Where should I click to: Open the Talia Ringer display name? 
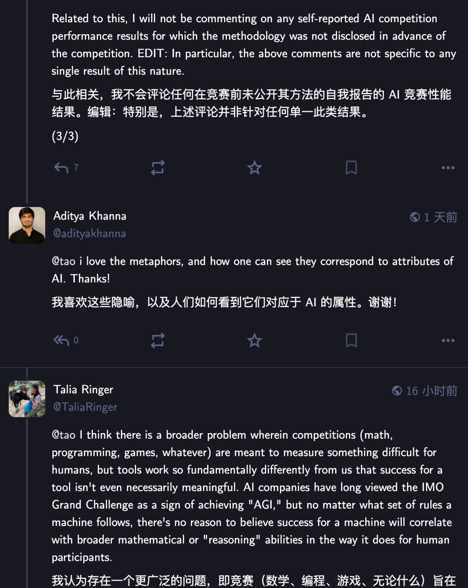(83, 389)
